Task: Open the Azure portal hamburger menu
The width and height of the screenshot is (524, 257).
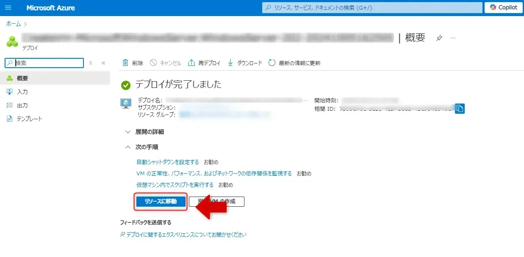Action: (8, 8)
